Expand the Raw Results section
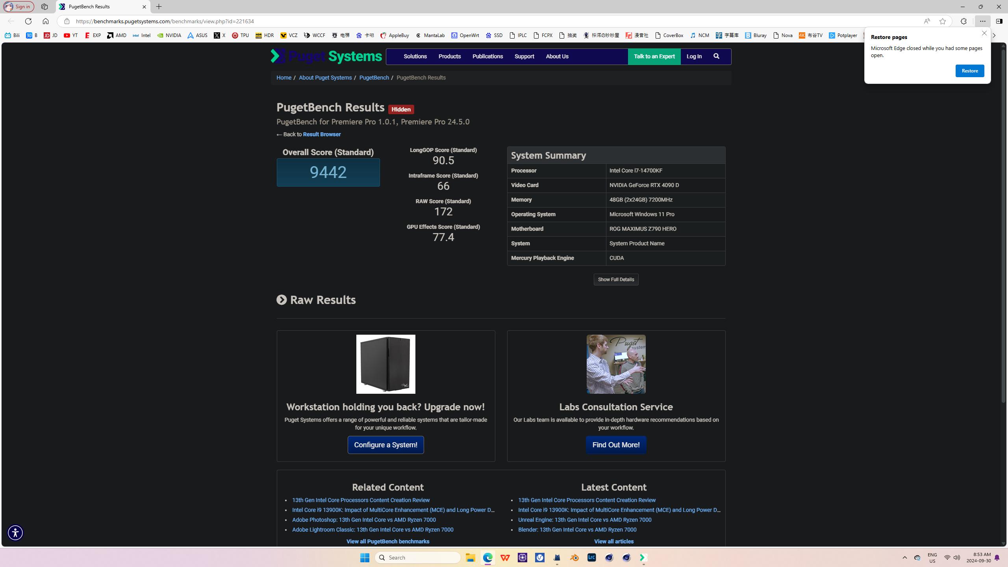 [x=282, y=300]
